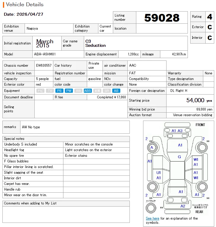Click the greyed-out TV equipment badge
The image size is (216, 227).
(50, 91)
